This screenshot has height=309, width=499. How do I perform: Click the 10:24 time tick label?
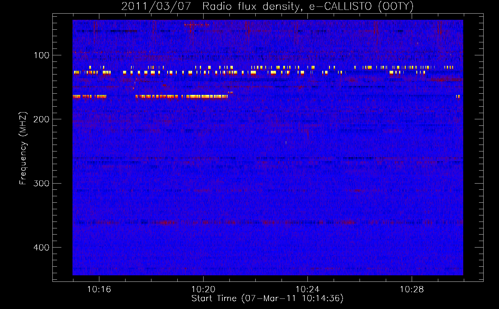tap(307, 290)
